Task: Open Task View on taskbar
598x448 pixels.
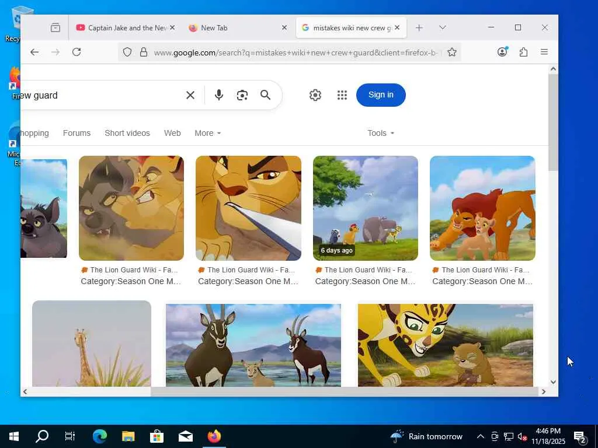Action: point(70,436)
